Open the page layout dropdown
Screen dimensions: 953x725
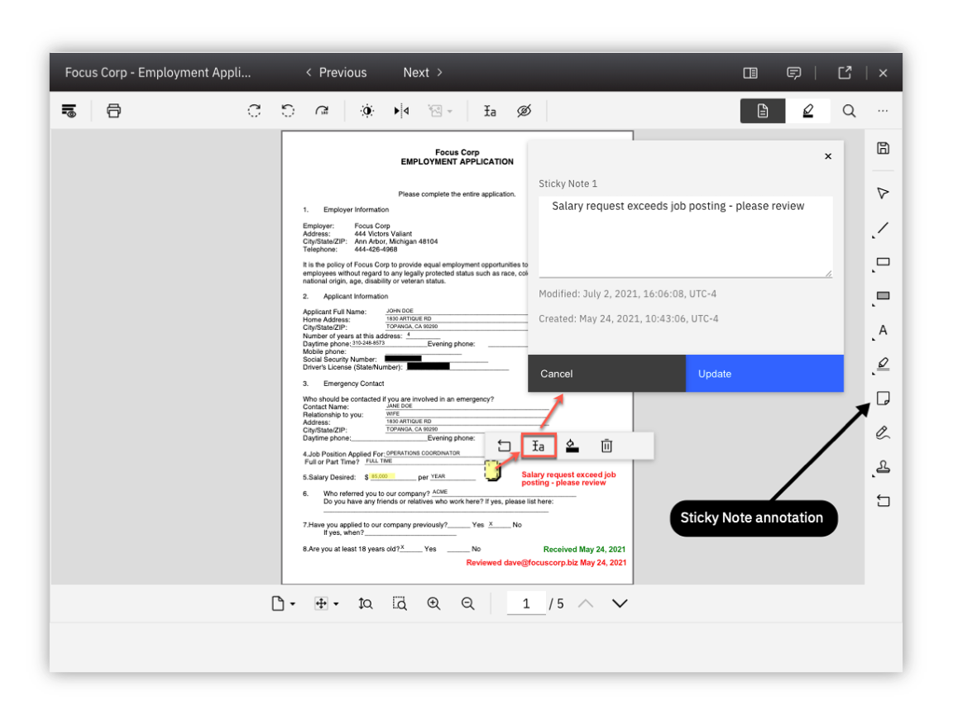click(283, 603)
